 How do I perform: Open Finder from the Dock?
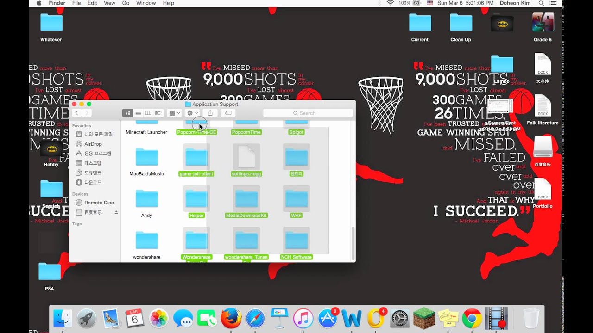pyautogui.click(x=63, y=318)
